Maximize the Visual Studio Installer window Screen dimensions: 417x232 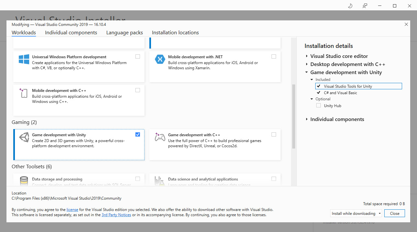tap(395, 6)
